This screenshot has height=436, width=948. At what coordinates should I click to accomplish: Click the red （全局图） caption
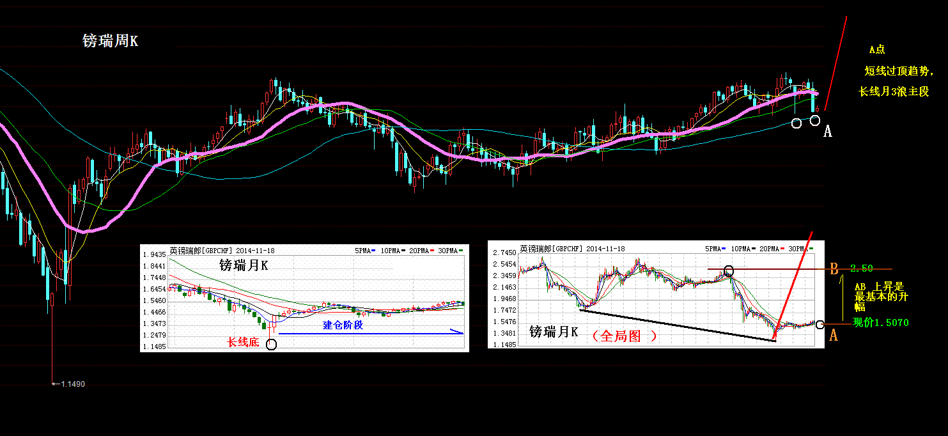pyautogui.click(x=624, y=335)
